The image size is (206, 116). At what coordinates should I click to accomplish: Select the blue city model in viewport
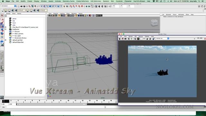pyautogui.click(x=104, y=60)
